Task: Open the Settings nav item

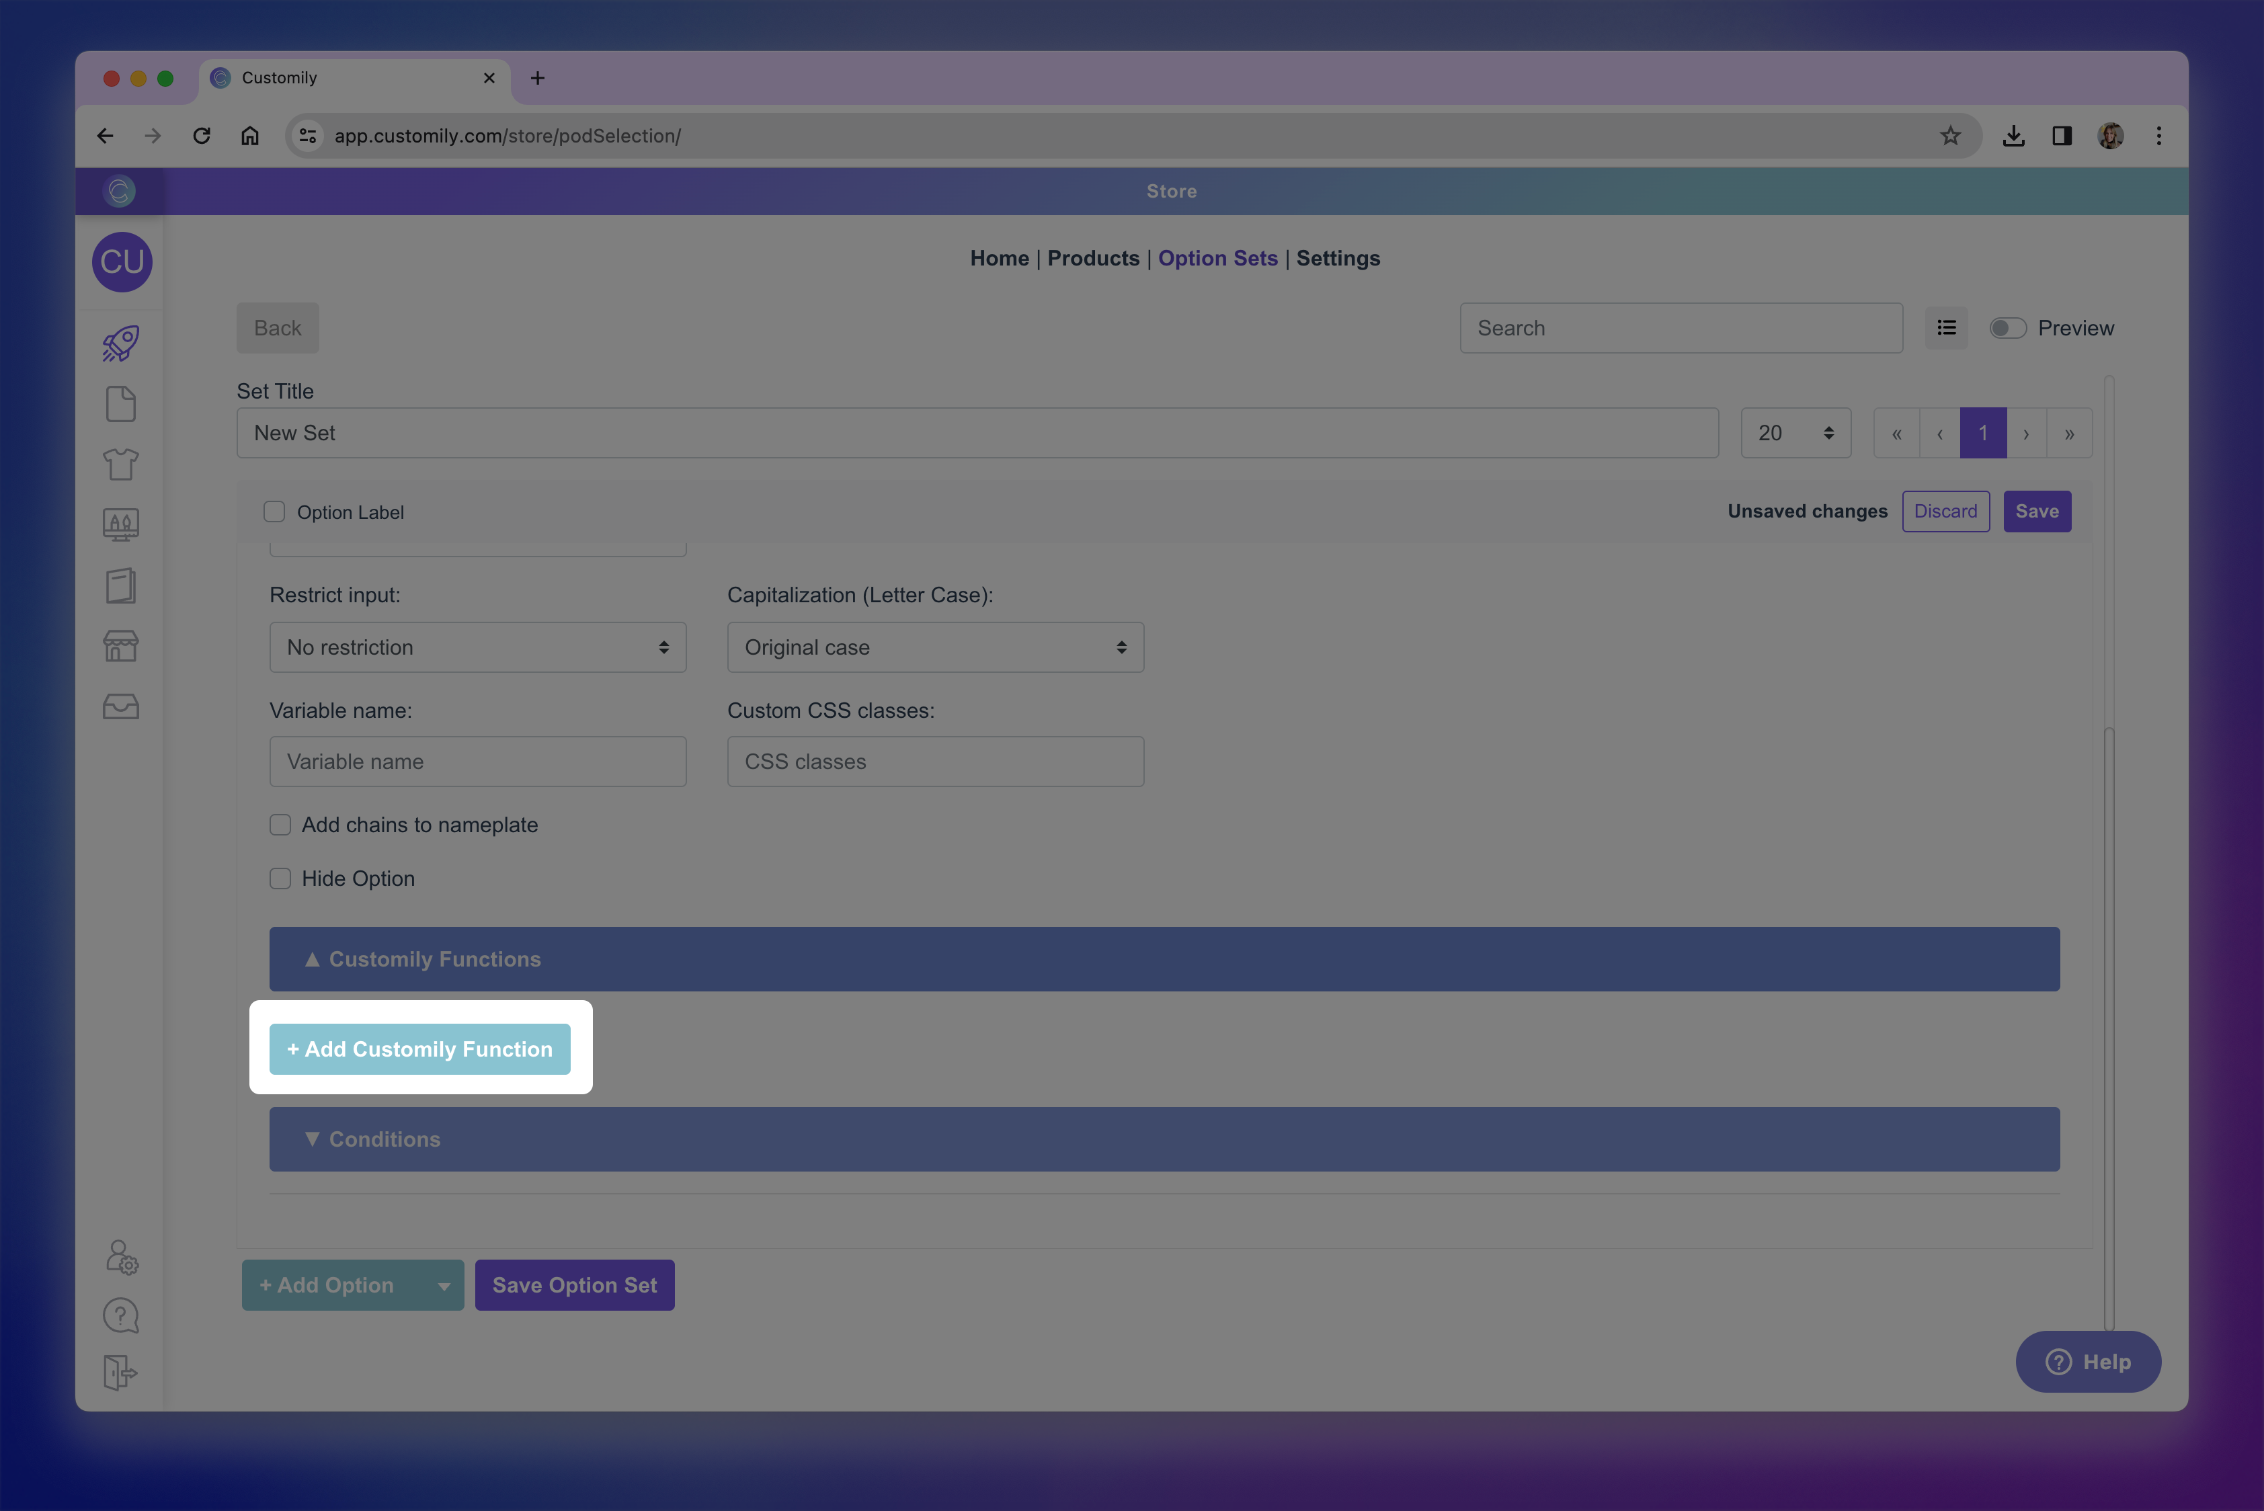Action: [1338, 258]
